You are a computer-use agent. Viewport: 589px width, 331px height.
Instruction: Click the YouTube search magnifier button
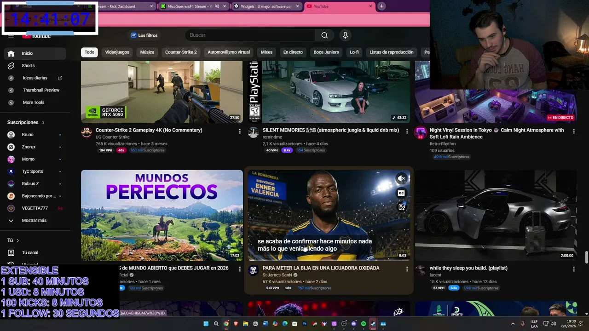click(324, 35)
